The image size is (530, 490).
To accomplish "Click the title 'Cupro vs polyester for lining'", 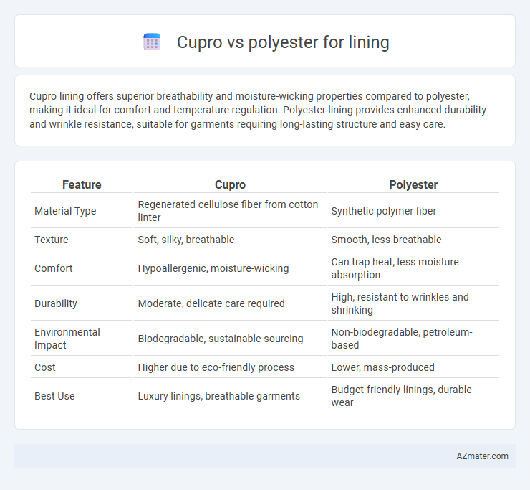I will pos(283,42).
